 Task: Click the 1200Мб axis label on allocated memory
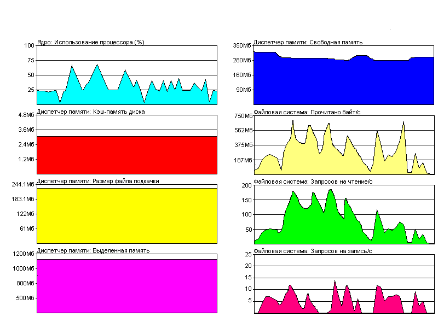[x=24, y=254]
